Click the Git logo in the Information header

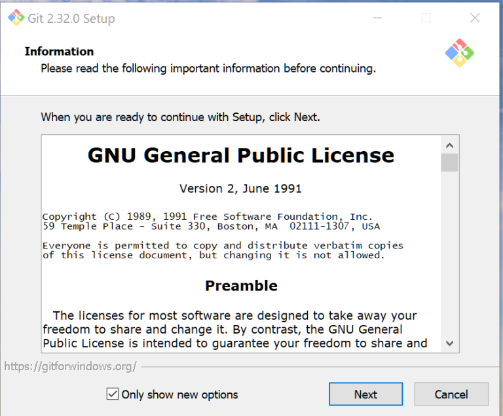point(459,53)
